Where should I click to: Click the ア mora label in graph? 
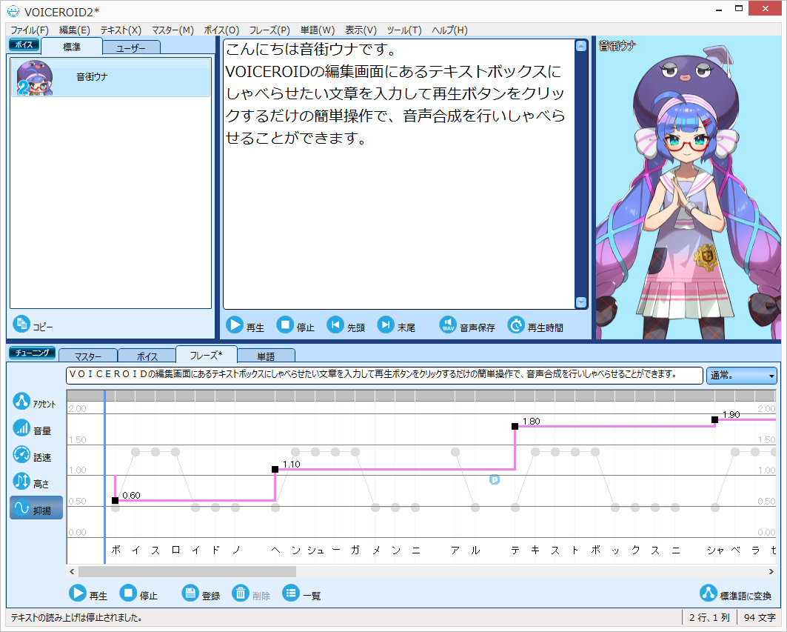click(x=455, y=550)
